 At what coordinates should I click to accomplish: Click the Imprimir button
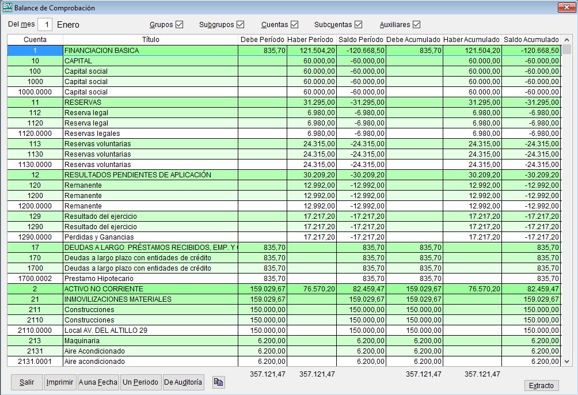(60, 382)
